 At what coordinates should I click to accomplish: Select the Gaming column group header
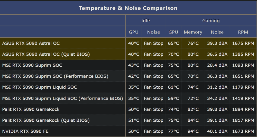[211, 20]
